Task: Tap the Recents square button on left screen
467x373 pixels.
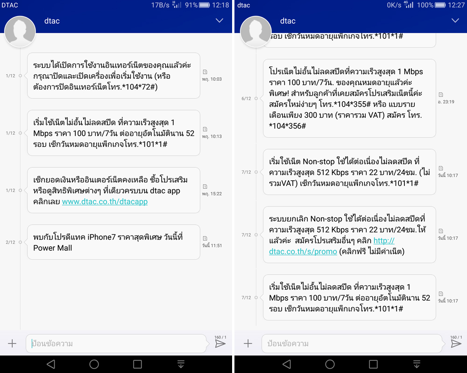Action: pos(137,364)
